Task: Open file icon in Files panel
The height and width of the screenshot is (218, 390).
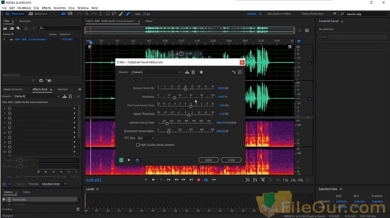Action: [5, 29]
